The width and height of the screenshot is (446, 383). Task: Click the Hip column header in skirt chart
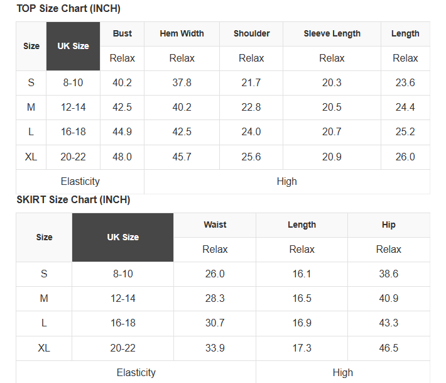[x=388, y=225]
